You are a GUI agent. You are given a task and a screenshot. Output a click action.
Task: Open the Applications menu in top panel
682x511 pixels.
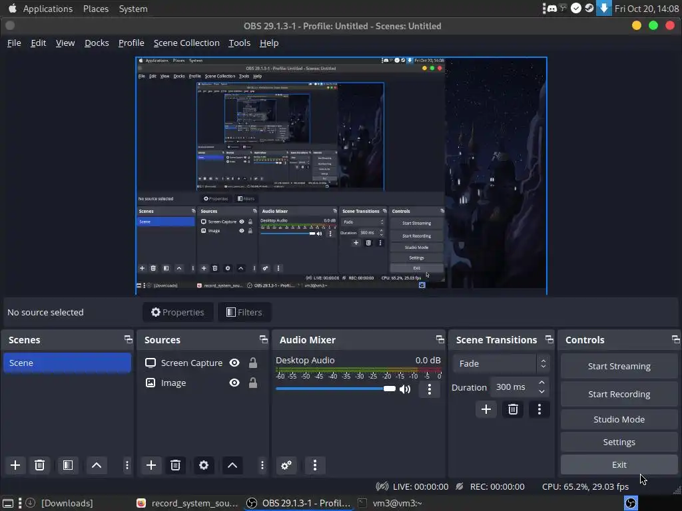click(48, 9)
